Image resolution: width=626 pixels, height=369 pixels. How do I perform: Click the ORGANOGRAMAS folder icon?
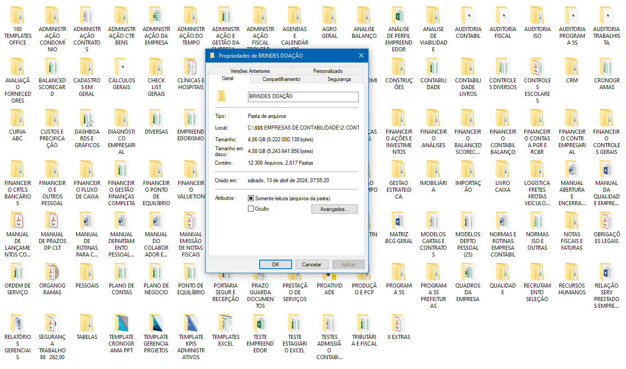[x=52, y=272]
